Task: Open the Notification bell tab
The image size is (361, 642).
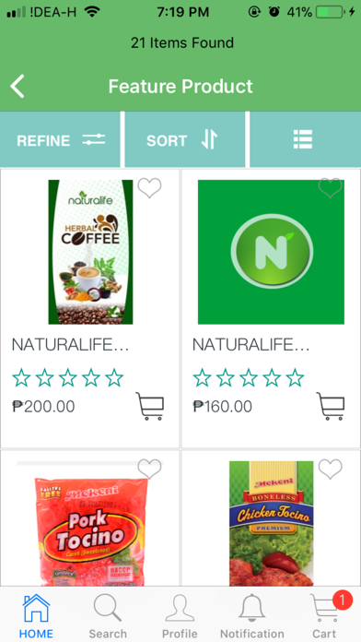Action: tap(252, 615)
